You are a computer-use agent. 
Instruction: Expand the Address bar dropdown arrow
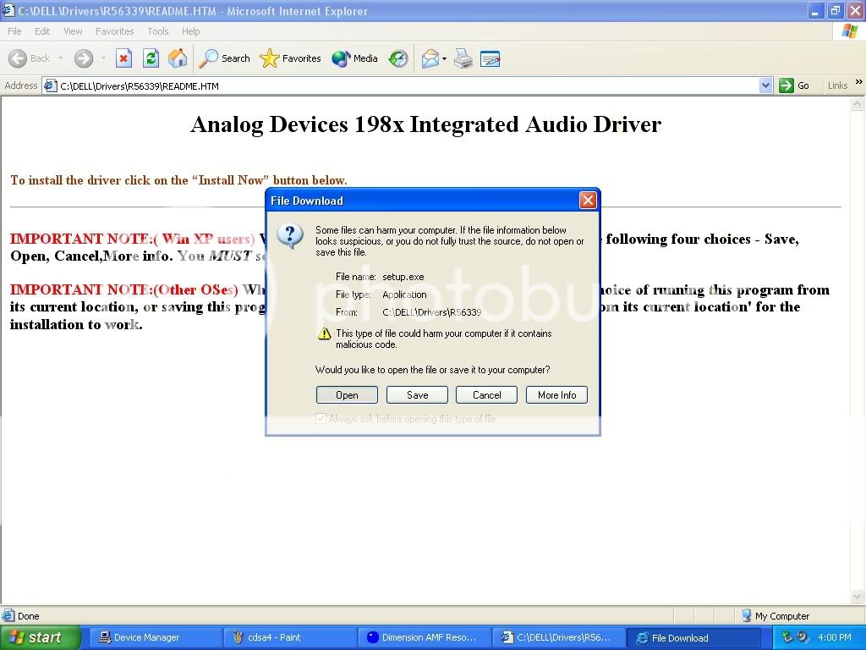click(x=765, y=85)
